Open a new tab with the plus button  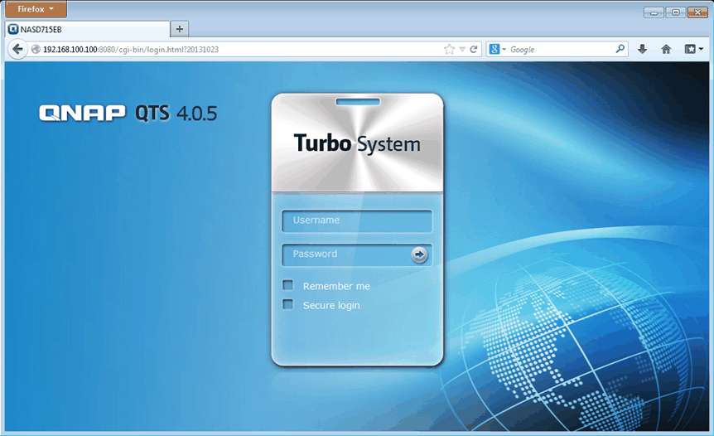(180, 29)
